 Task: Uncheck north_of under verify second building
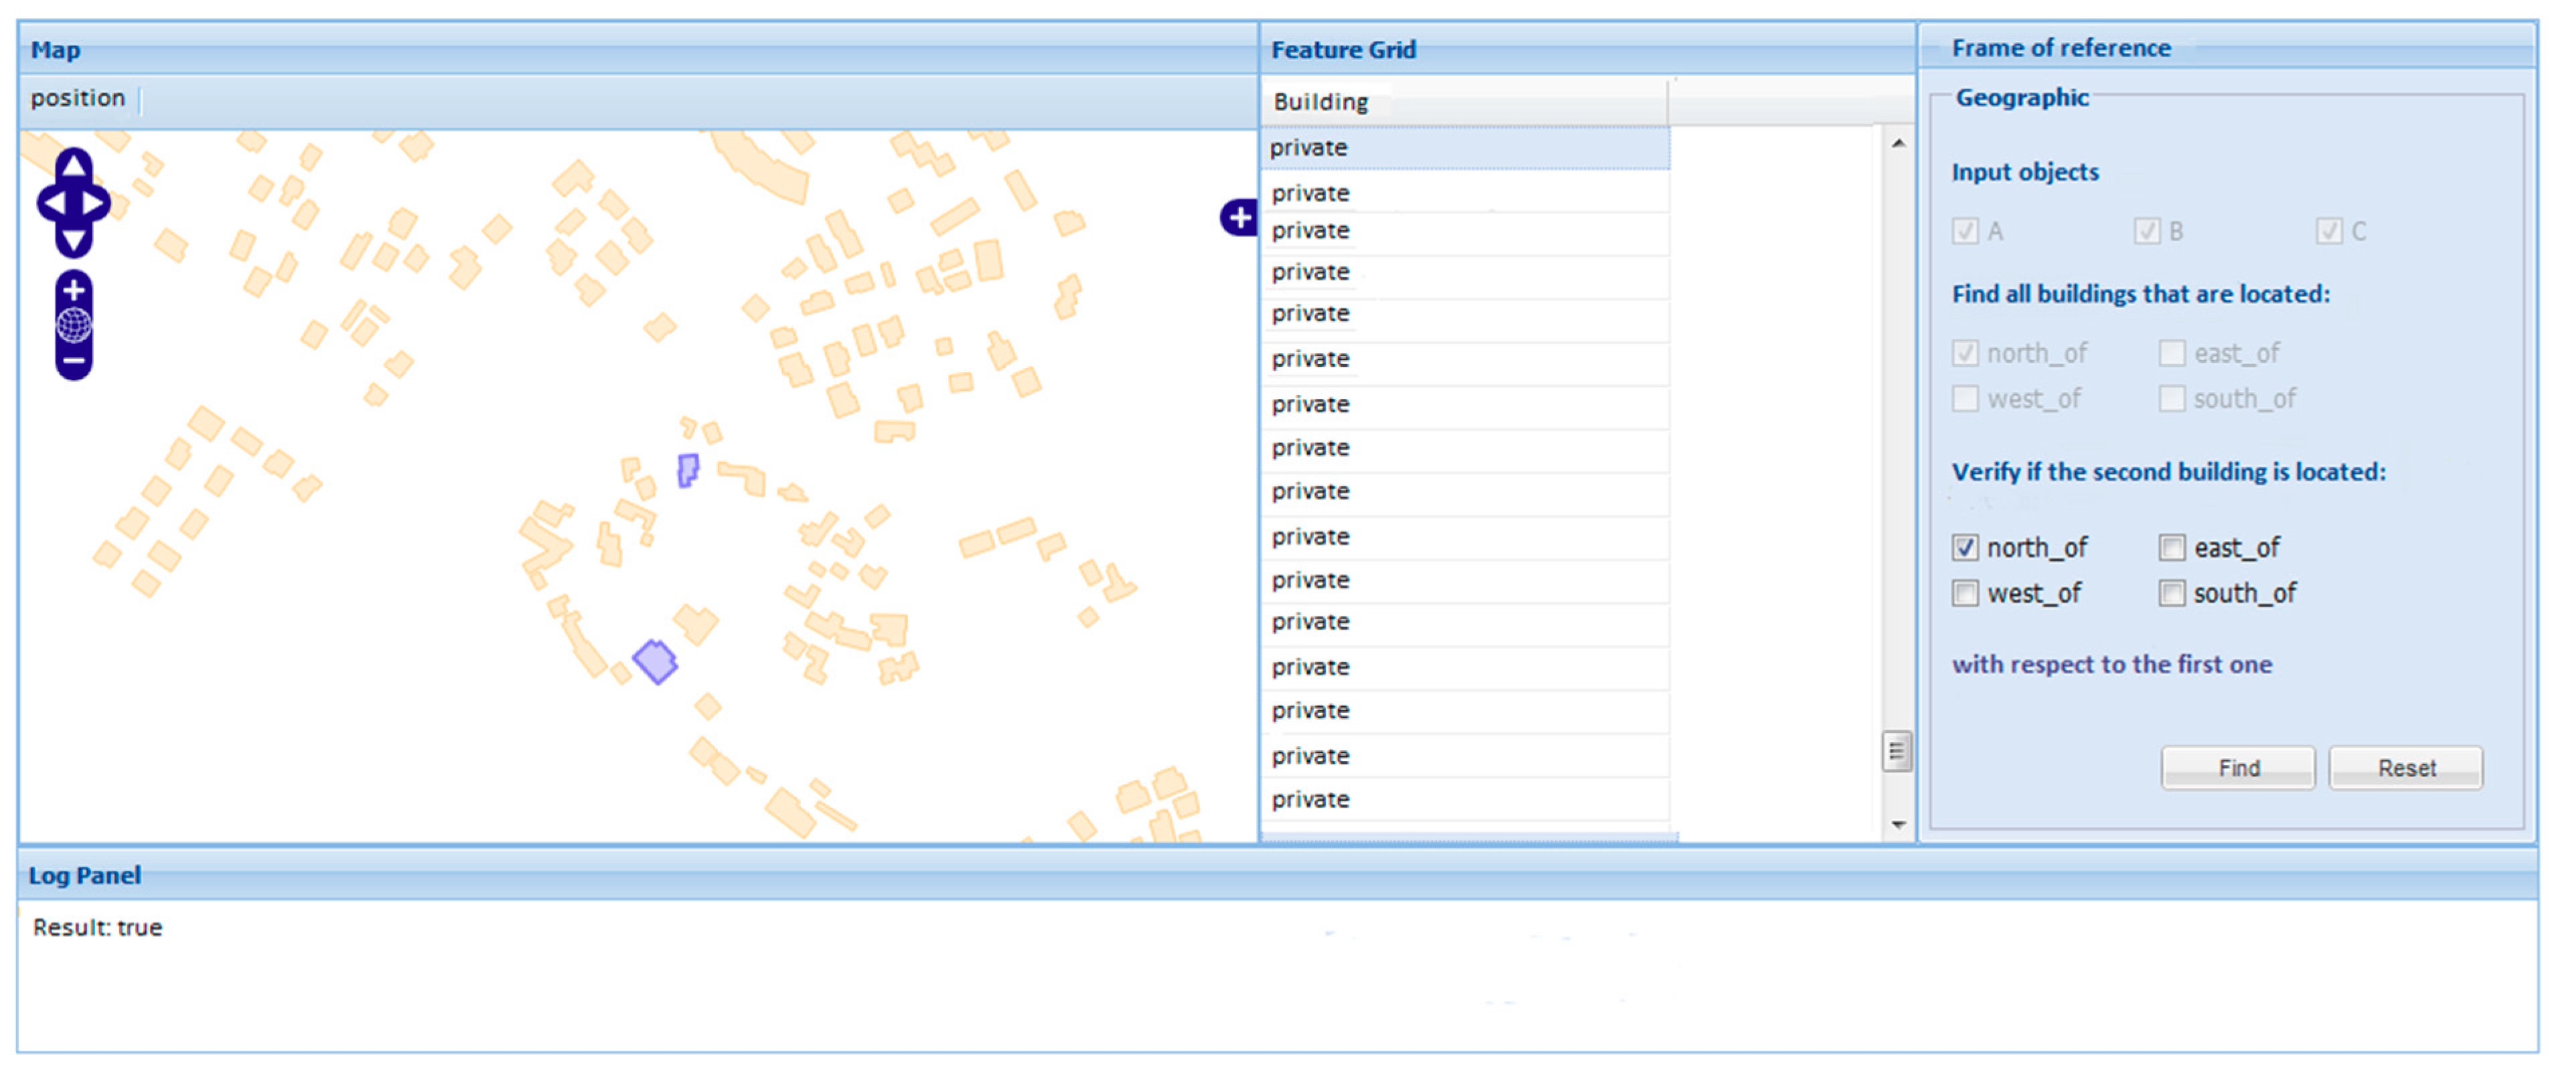pyautogui.click(x=1965, y=548)
